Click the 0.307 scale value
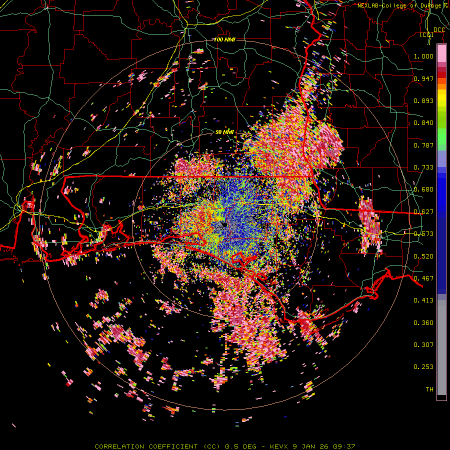The image size is (450, 450). (423, 345)
